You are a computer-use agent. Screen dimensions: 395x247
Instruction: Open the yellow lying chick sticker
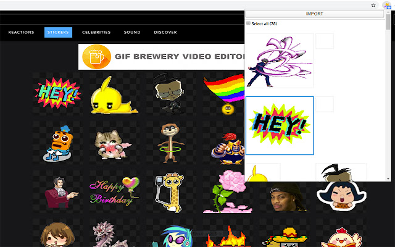coord(114,94)
